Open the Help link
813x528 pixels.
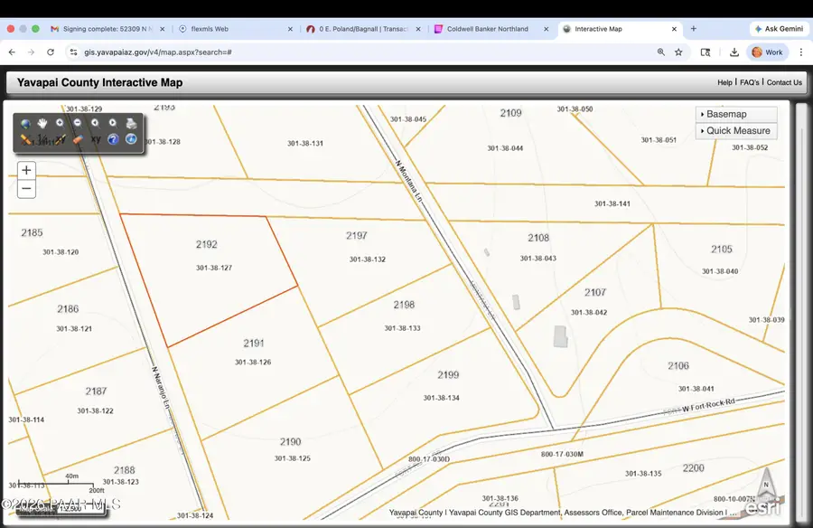[724, 82]
